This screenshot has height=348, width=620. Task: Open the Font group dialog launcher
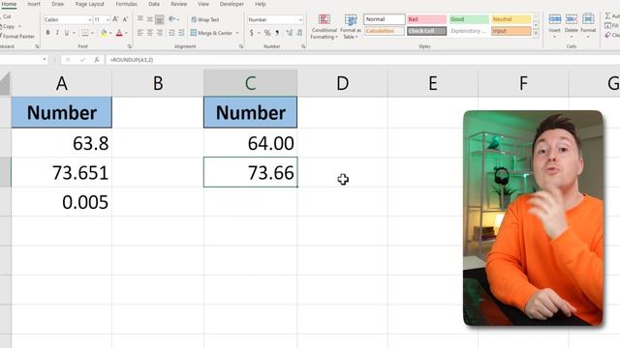click(129, 46)
